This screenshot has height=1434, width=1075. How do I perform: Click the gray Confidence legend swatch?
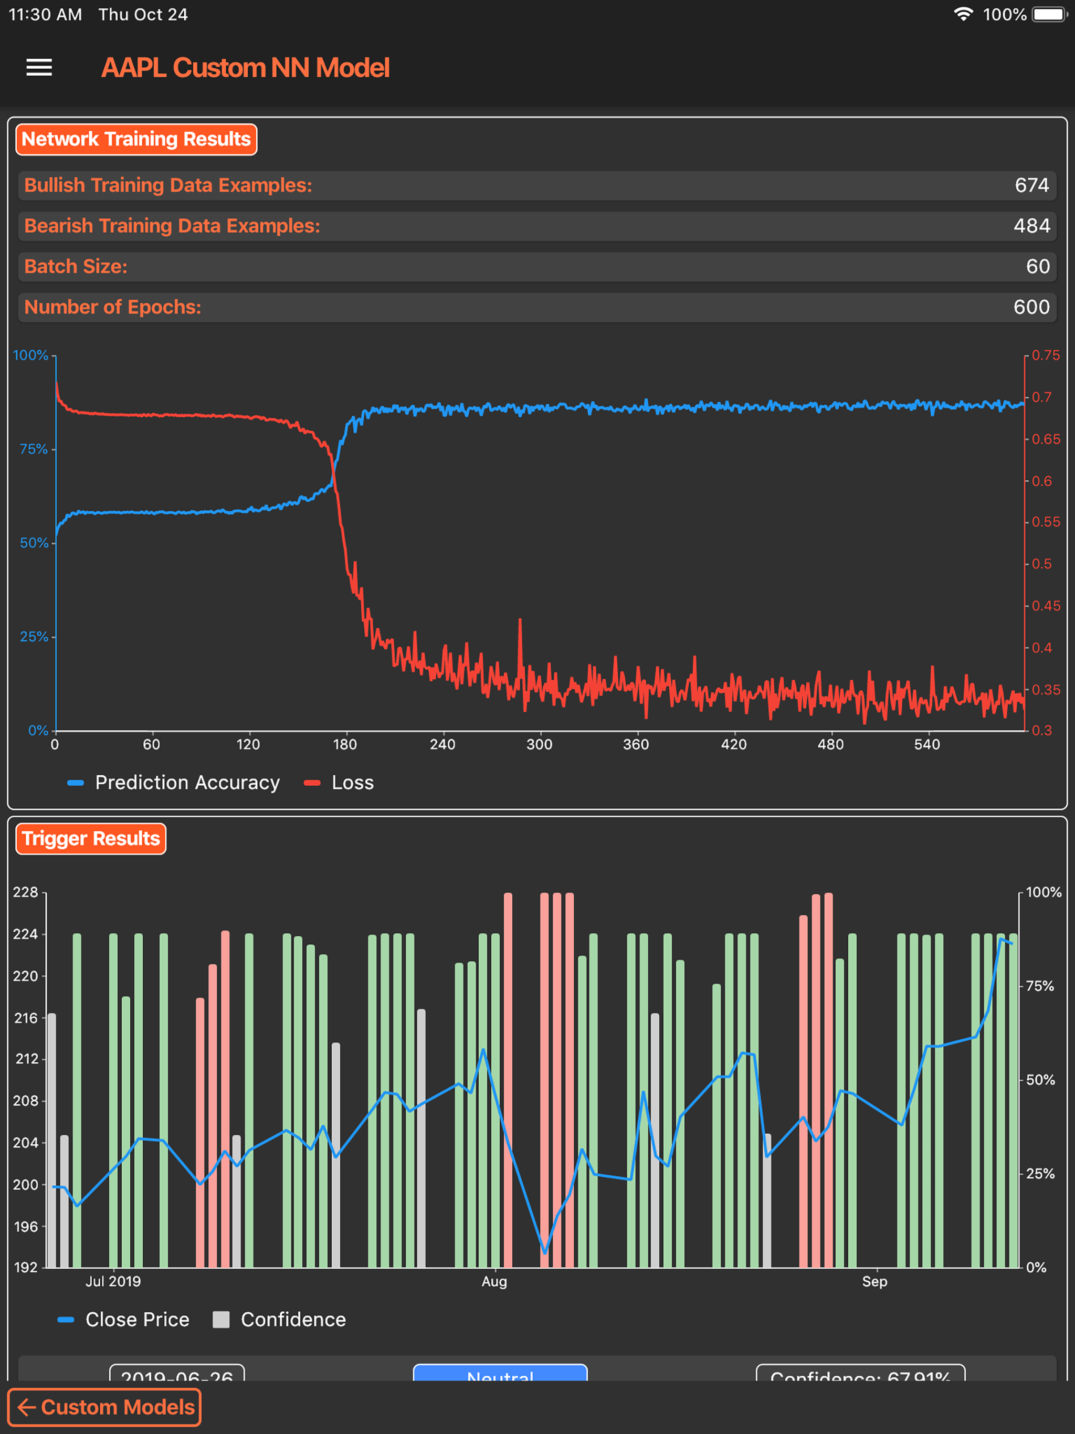[x=221, y=1319]
